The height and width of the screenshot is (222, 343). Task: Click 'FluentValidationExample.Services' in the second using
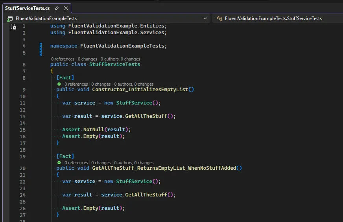coord(116,33)
